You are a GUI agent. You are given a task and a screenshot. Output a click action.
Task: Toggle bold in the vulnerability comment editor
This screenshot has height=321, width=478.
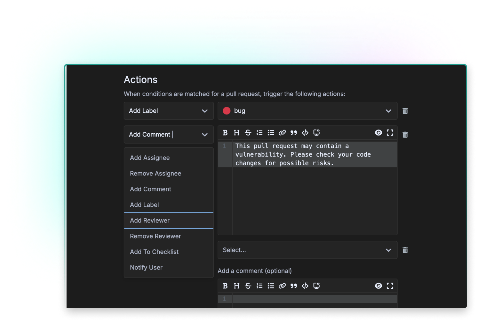point(225,133)
